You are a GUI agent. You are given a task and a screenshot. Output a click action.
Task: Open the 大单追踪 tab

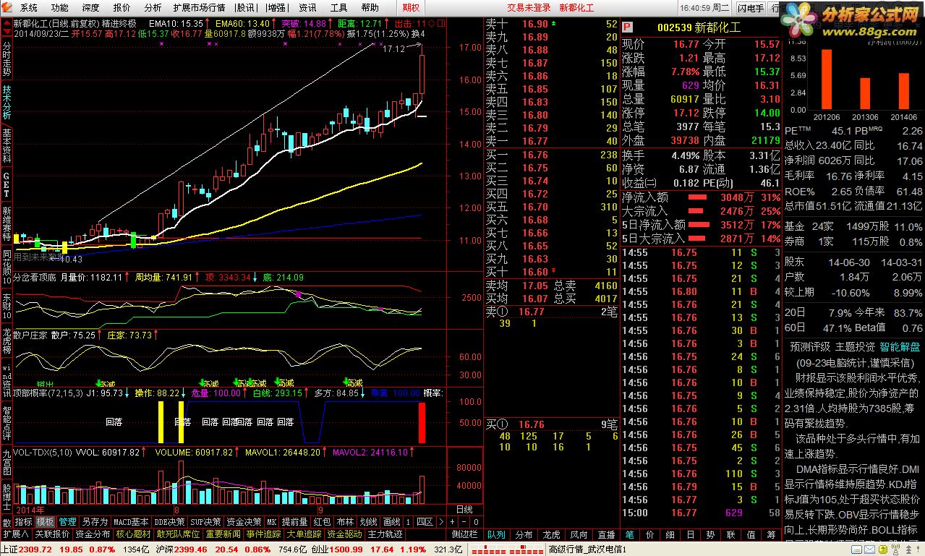click(x=304, y=534)
